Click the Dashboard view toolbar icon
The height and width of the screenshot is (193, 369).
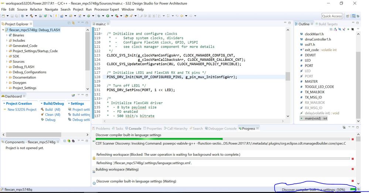(x=74, y=95)
